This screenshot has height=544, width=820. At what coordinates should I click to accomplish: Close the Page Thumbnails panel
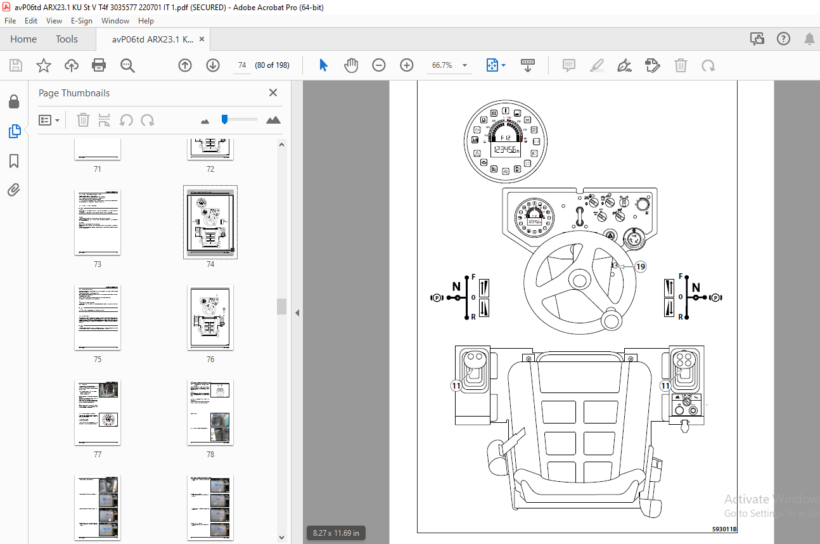coord(273,93)
